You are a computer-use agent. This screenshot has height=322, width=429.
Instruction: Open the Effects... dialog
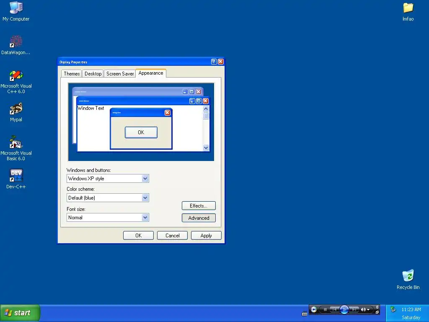coord(199,205)
